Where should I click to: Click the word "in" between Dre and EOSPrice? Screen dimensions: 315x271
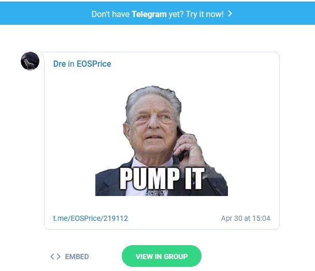click(x=71, y=64)
